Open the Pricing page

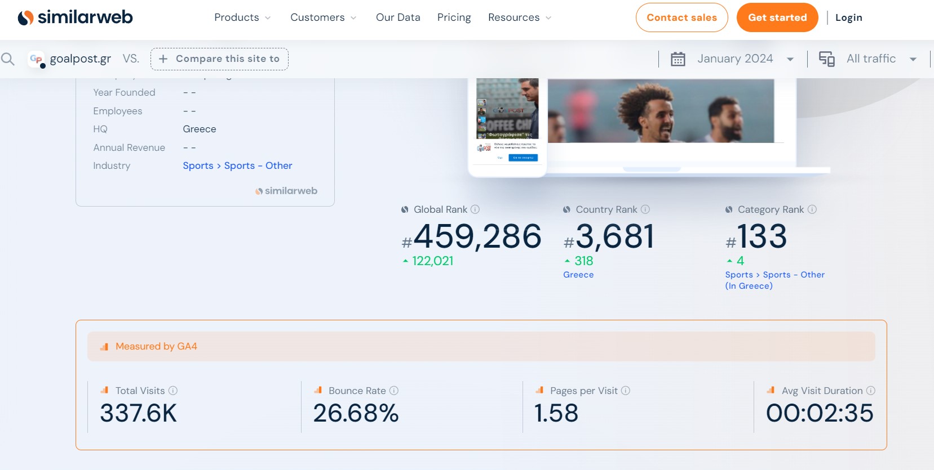[x=454, y=17]
